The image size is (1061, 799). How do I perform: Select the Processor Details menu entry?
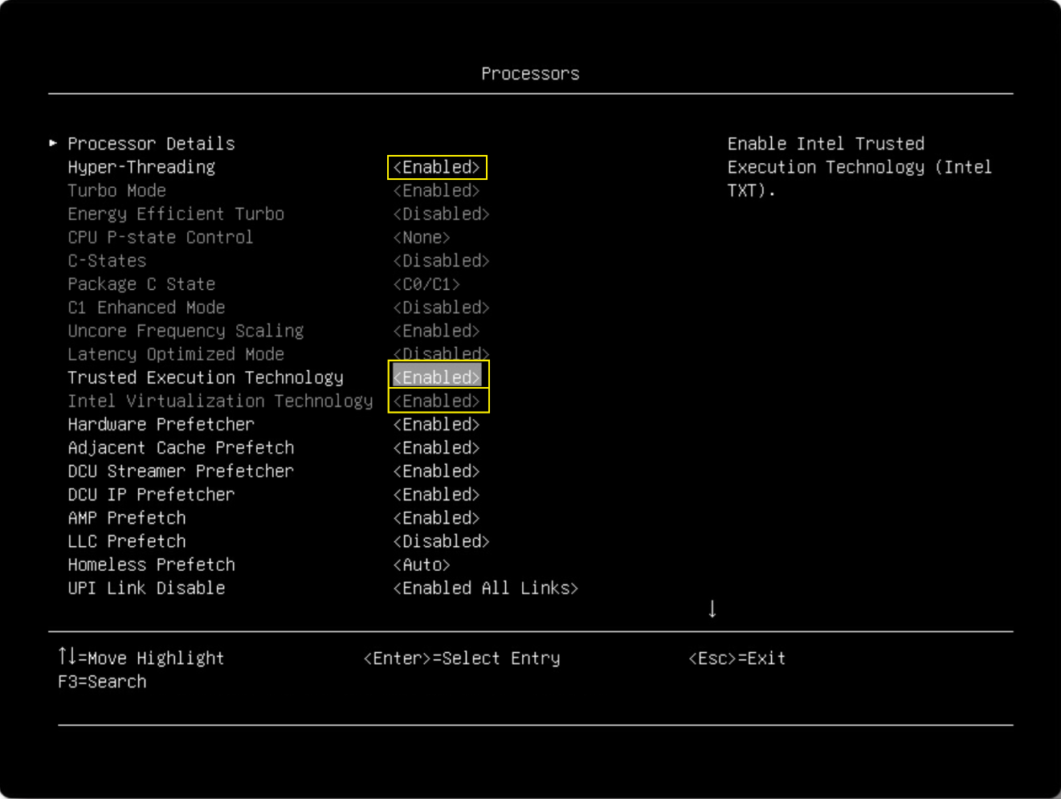[152, 144]
